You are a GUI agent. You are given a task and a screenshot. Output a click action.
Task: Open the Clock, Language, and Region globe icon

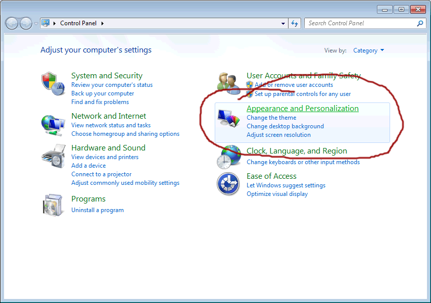pos(229,157)
